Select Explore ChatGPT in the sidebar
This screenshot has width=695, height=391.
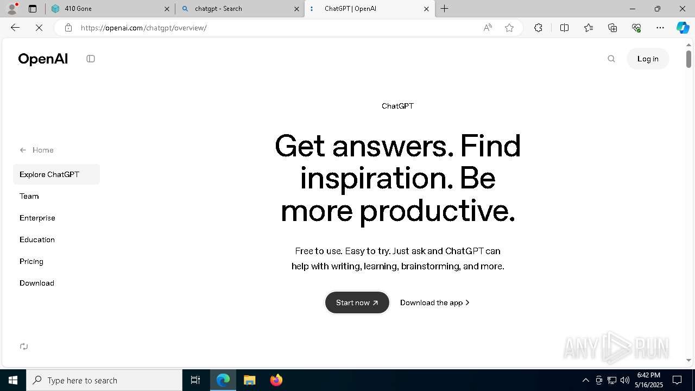56,174
